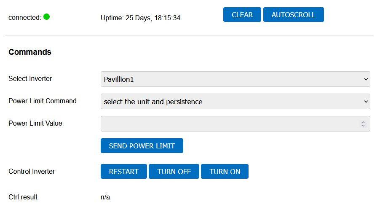Viewport: 388px width, 207px height.
Task: Increase Power Limit Value with up arrow
Action: coord(363,122)
